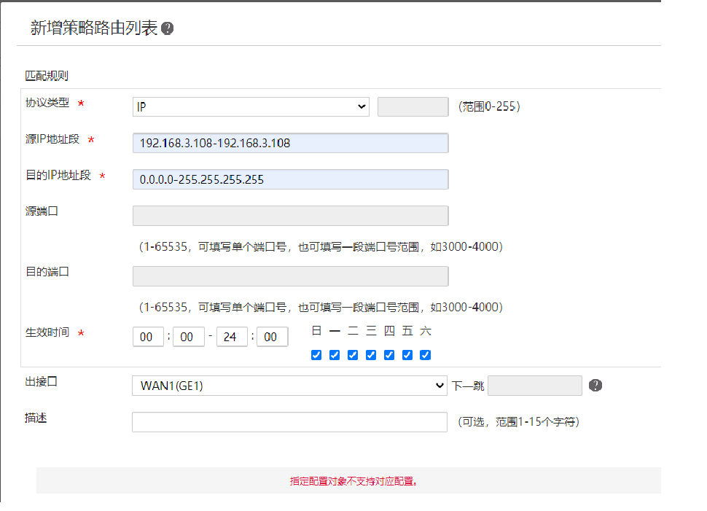Screen dimensions: 707x511
Task: Click the 协议类型 label
Action: 47,103
